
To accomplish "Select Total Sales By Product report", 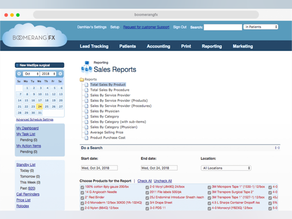I will [108, 85].
